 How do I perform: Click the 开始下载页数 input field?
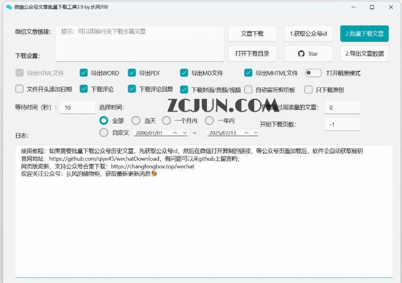342,125
